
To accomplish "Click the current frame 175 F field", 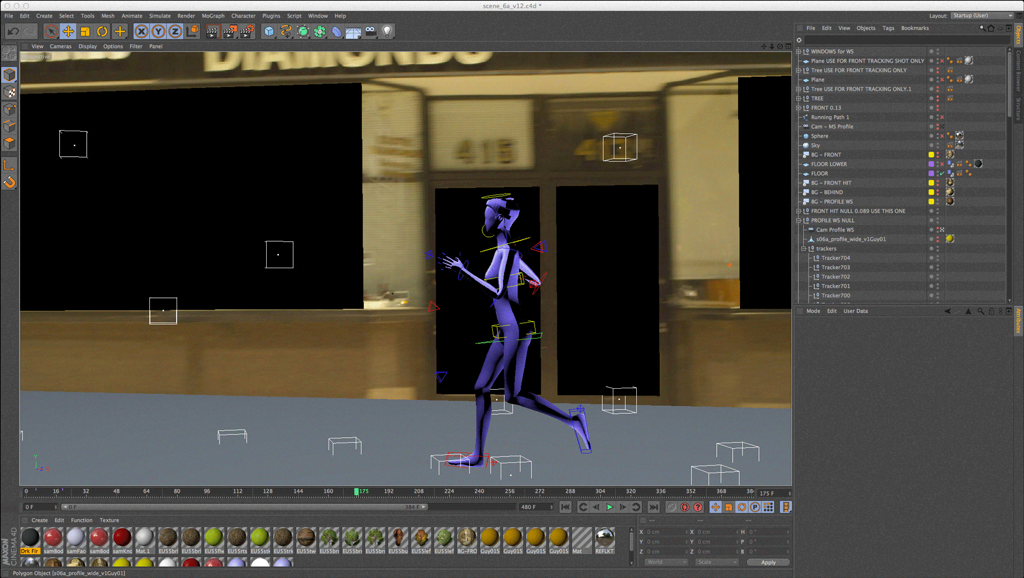I will pos(774,494).
